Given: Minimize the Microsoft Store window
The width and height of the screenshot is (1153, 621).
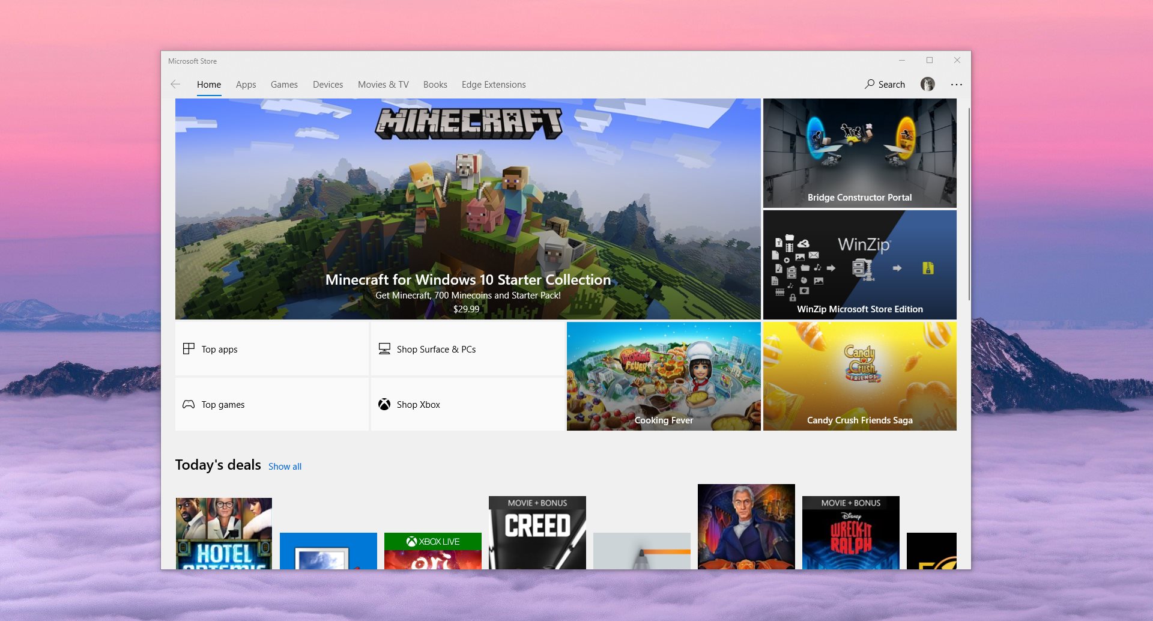Looking at the screenshot, I should (902, 60).
